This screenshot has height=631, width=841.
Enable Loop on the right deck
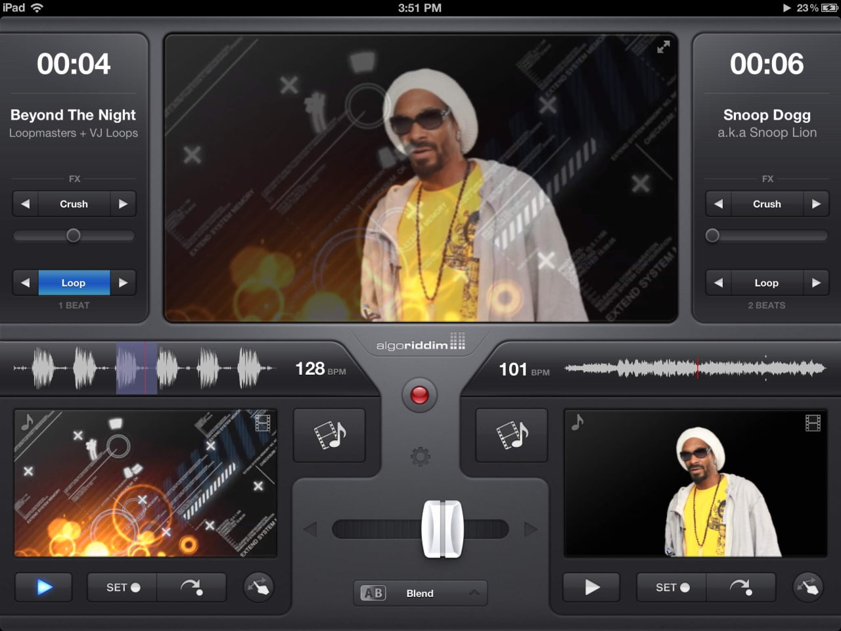tap(766, 283)
